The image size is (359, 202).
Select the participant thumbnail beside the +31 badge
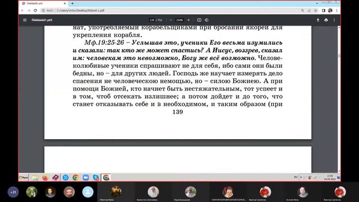31,192
